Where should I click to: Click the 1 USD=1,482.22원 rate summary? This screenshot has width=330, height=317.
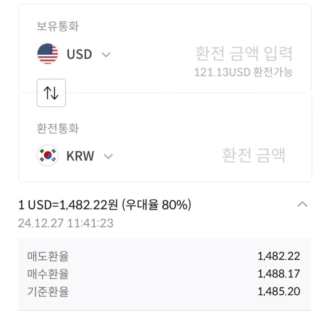(105, 205)
